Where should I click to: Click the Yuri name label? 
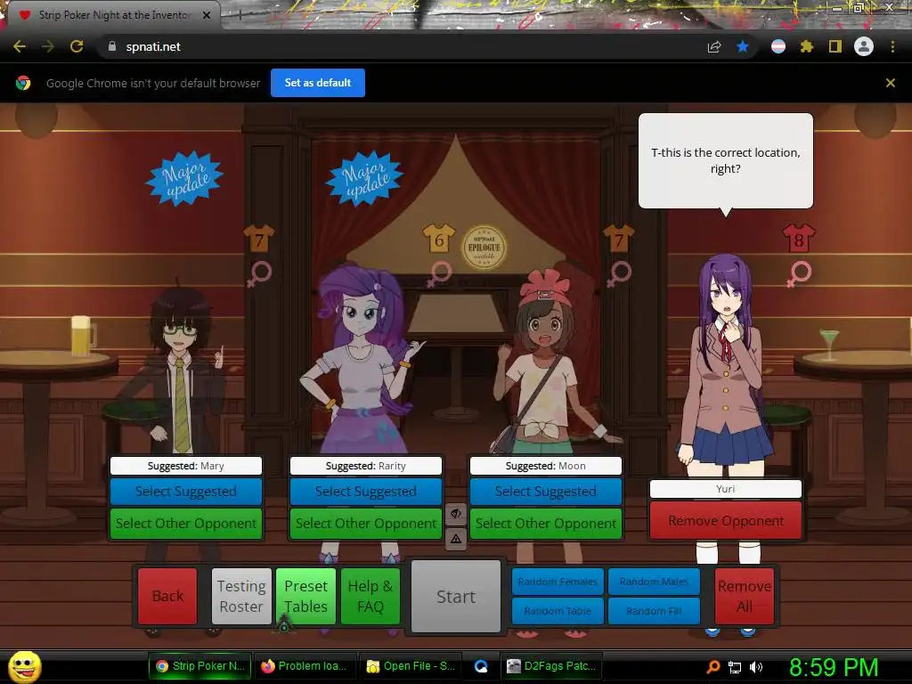point(726,489)
